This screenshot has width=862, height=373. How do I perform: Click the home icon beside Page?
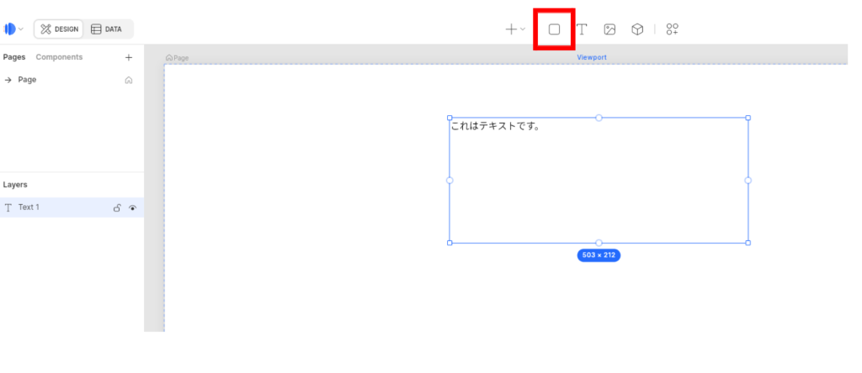(x=129, y=80)
